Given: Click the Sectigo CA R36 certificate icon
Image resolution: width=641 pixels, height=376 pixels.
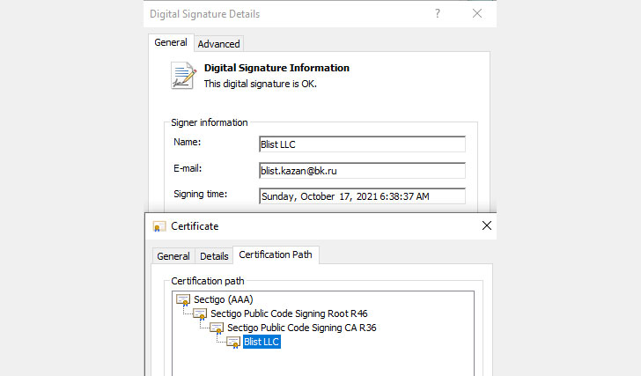Looking at the screenshot, I should click(217, 328).
